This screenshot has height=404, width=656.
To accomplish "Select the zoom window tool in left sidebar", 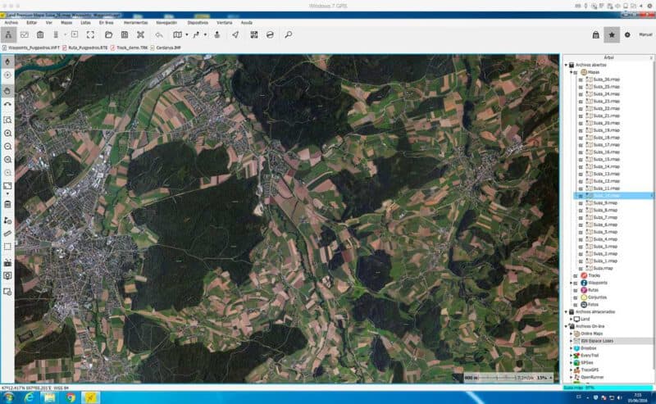I will click(7, 120).
